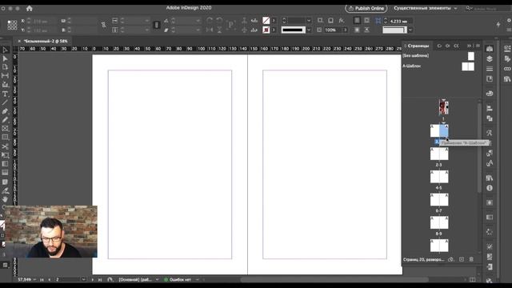Toggle the constrain proportions chain link
512x288 pixels.
pos(103,25)
